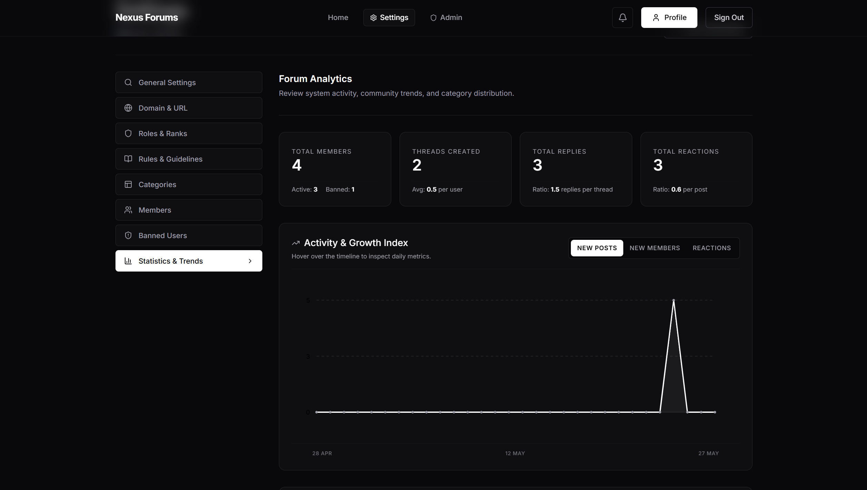Click the shield icon for Roles & Ranks
This screenshot has height=490, width=867.
pyautogui.click(x=128, y=133)
